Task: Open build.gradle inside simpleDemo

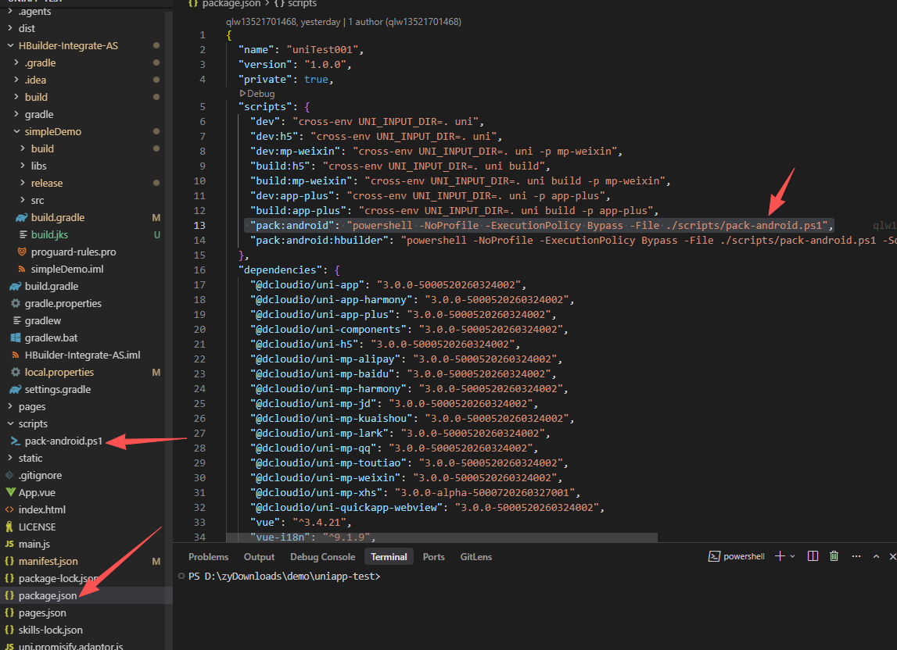Action: click(x=86, y=217)
